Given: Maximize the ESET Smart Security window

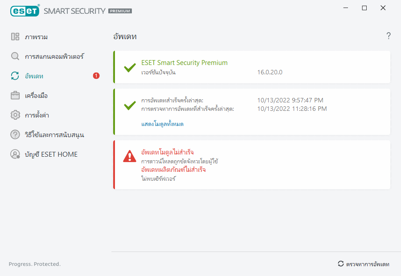Looking at the screenshot, I should coord(364,8).
